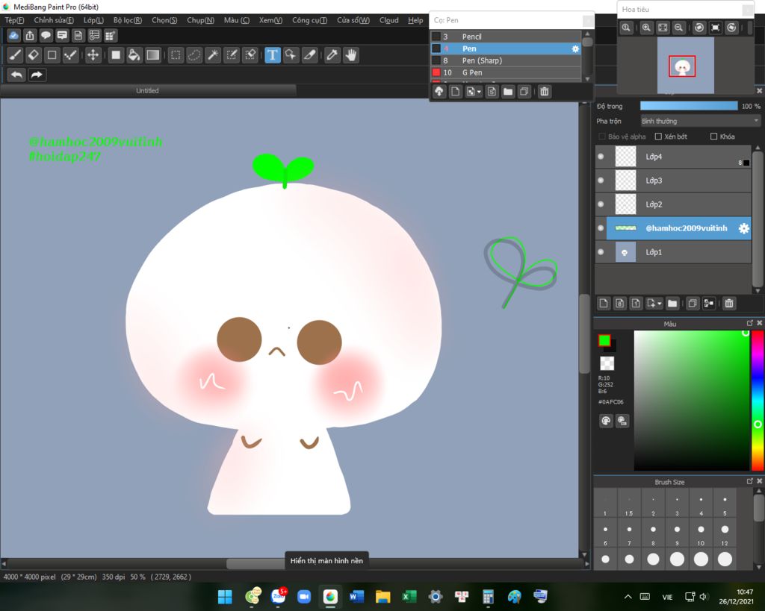Open Excel from the taskbar
The height and width of the screenshot is (611, 765).
click(409, 596)
